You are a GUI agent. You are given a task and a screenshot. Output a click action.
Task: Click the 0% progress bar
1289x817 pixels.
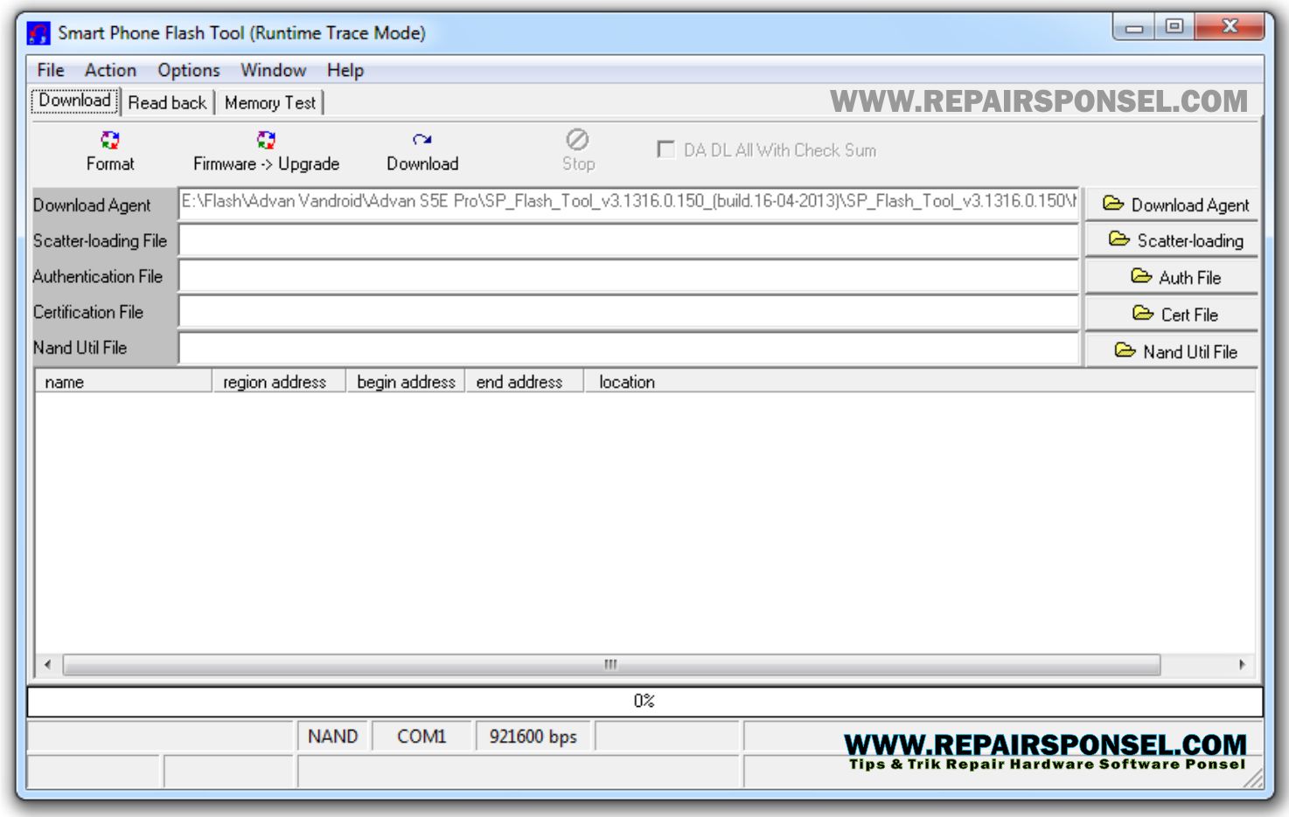[x=643, y=699]
